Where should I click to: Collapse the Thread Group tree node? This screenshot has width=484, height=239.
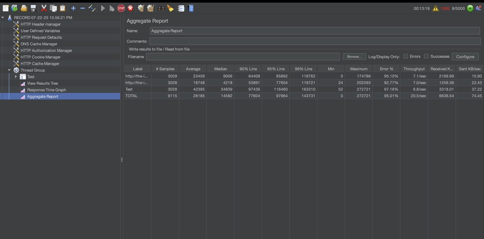10,70
